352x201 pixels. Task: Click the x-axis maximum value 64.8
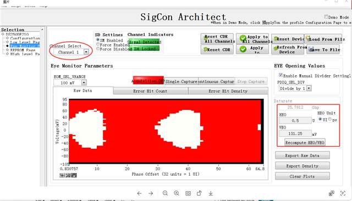[260, 169]
